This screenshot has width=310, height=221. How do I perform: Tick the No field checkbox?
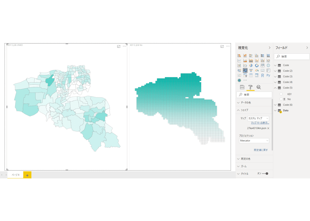coord(281,99)
